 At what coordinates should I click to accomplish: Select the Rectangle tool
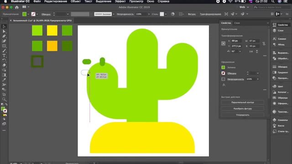point(4,46)
